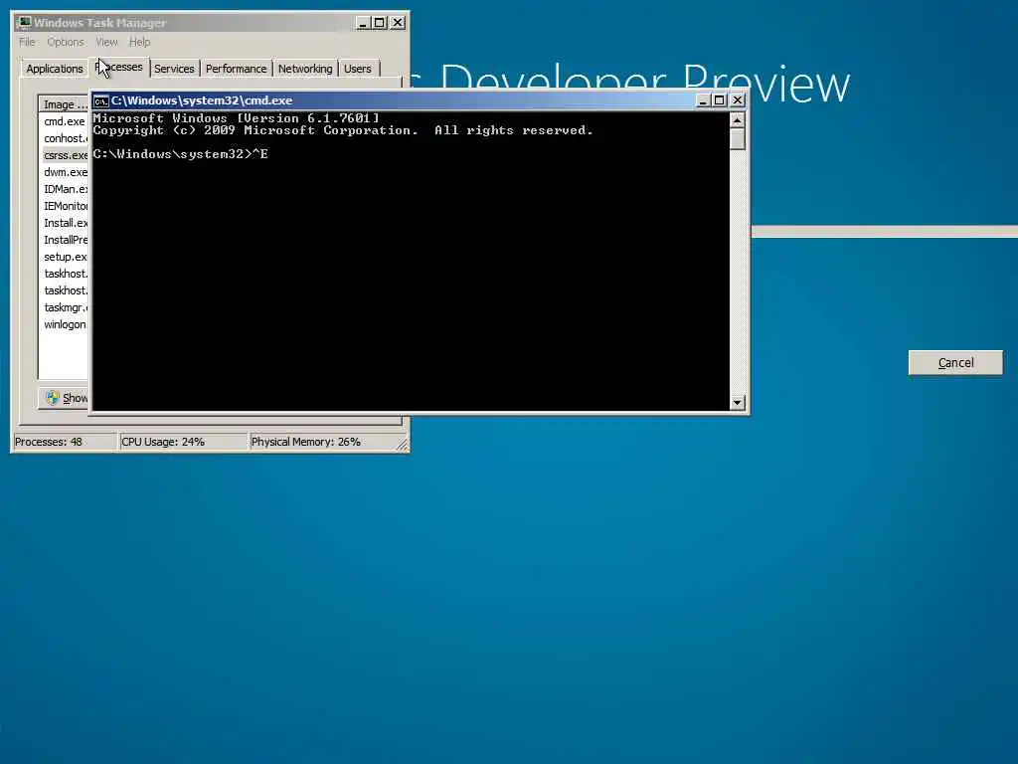Close the cmd.exe window
1018x764 pixels.
[738, 100]
